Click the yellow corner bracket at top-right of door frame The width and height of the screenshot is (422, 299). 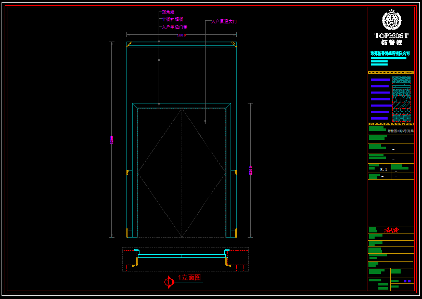(x=234, y=44)
